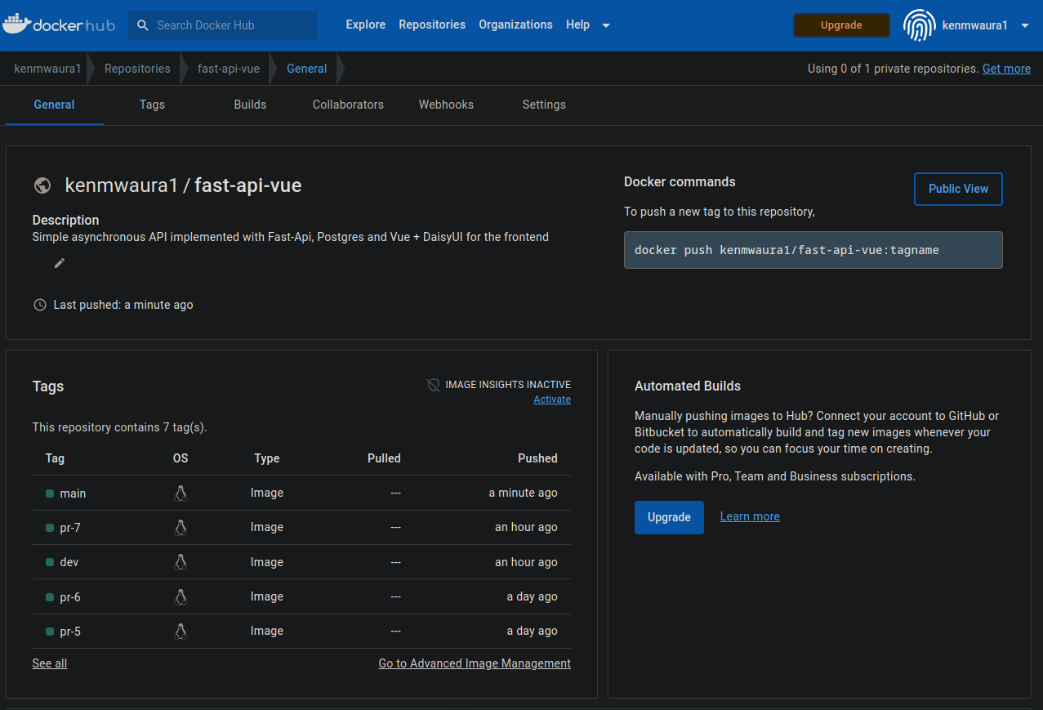Viewport: 1043px width, 710px height.
Task: Open the Explore menu
Action: tap(366, 25)
